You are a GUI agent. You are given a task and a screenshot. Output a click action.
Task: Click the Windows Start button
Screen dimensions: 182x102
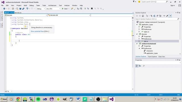coord(4,99)
